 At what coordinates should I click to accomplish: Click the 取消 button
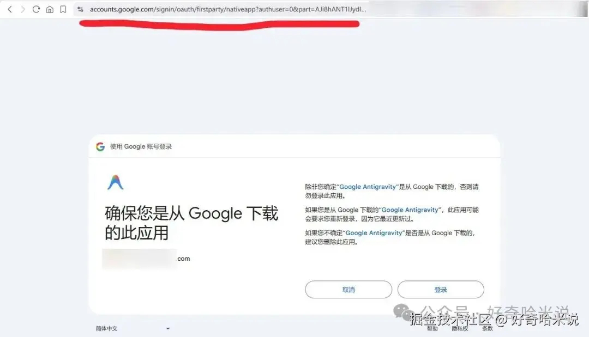(x=348, y=290)
